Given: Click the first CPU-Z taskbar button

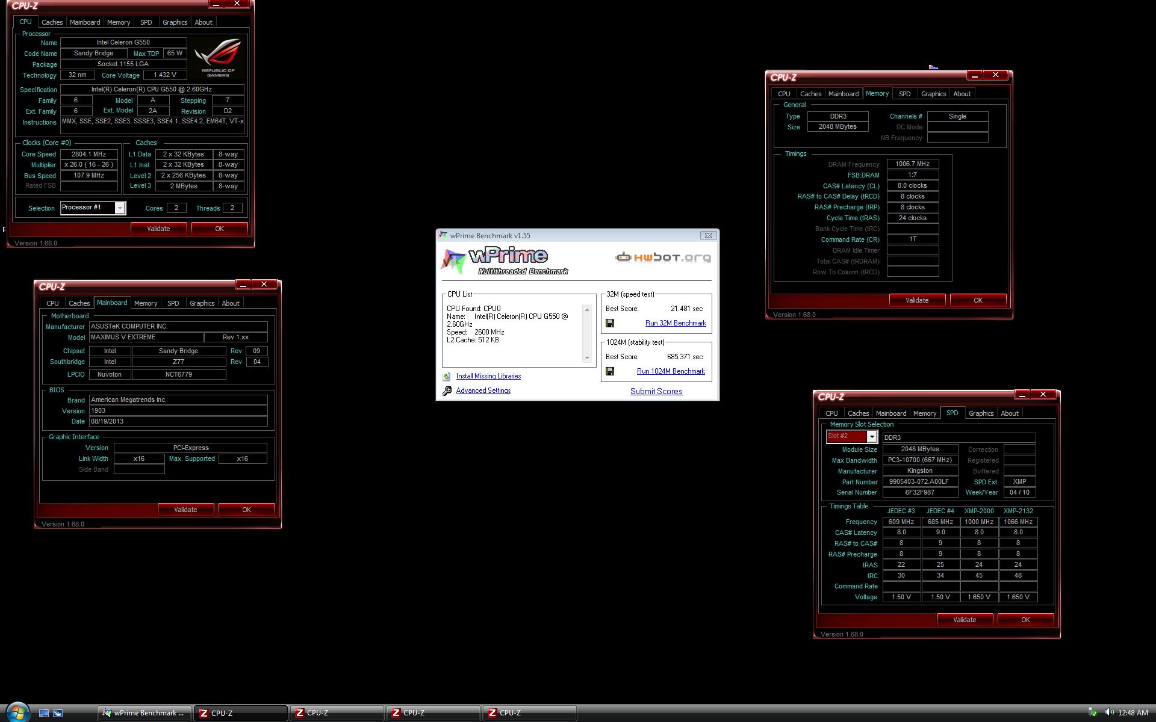Looking at the screenshot, I should coord(241,713).
